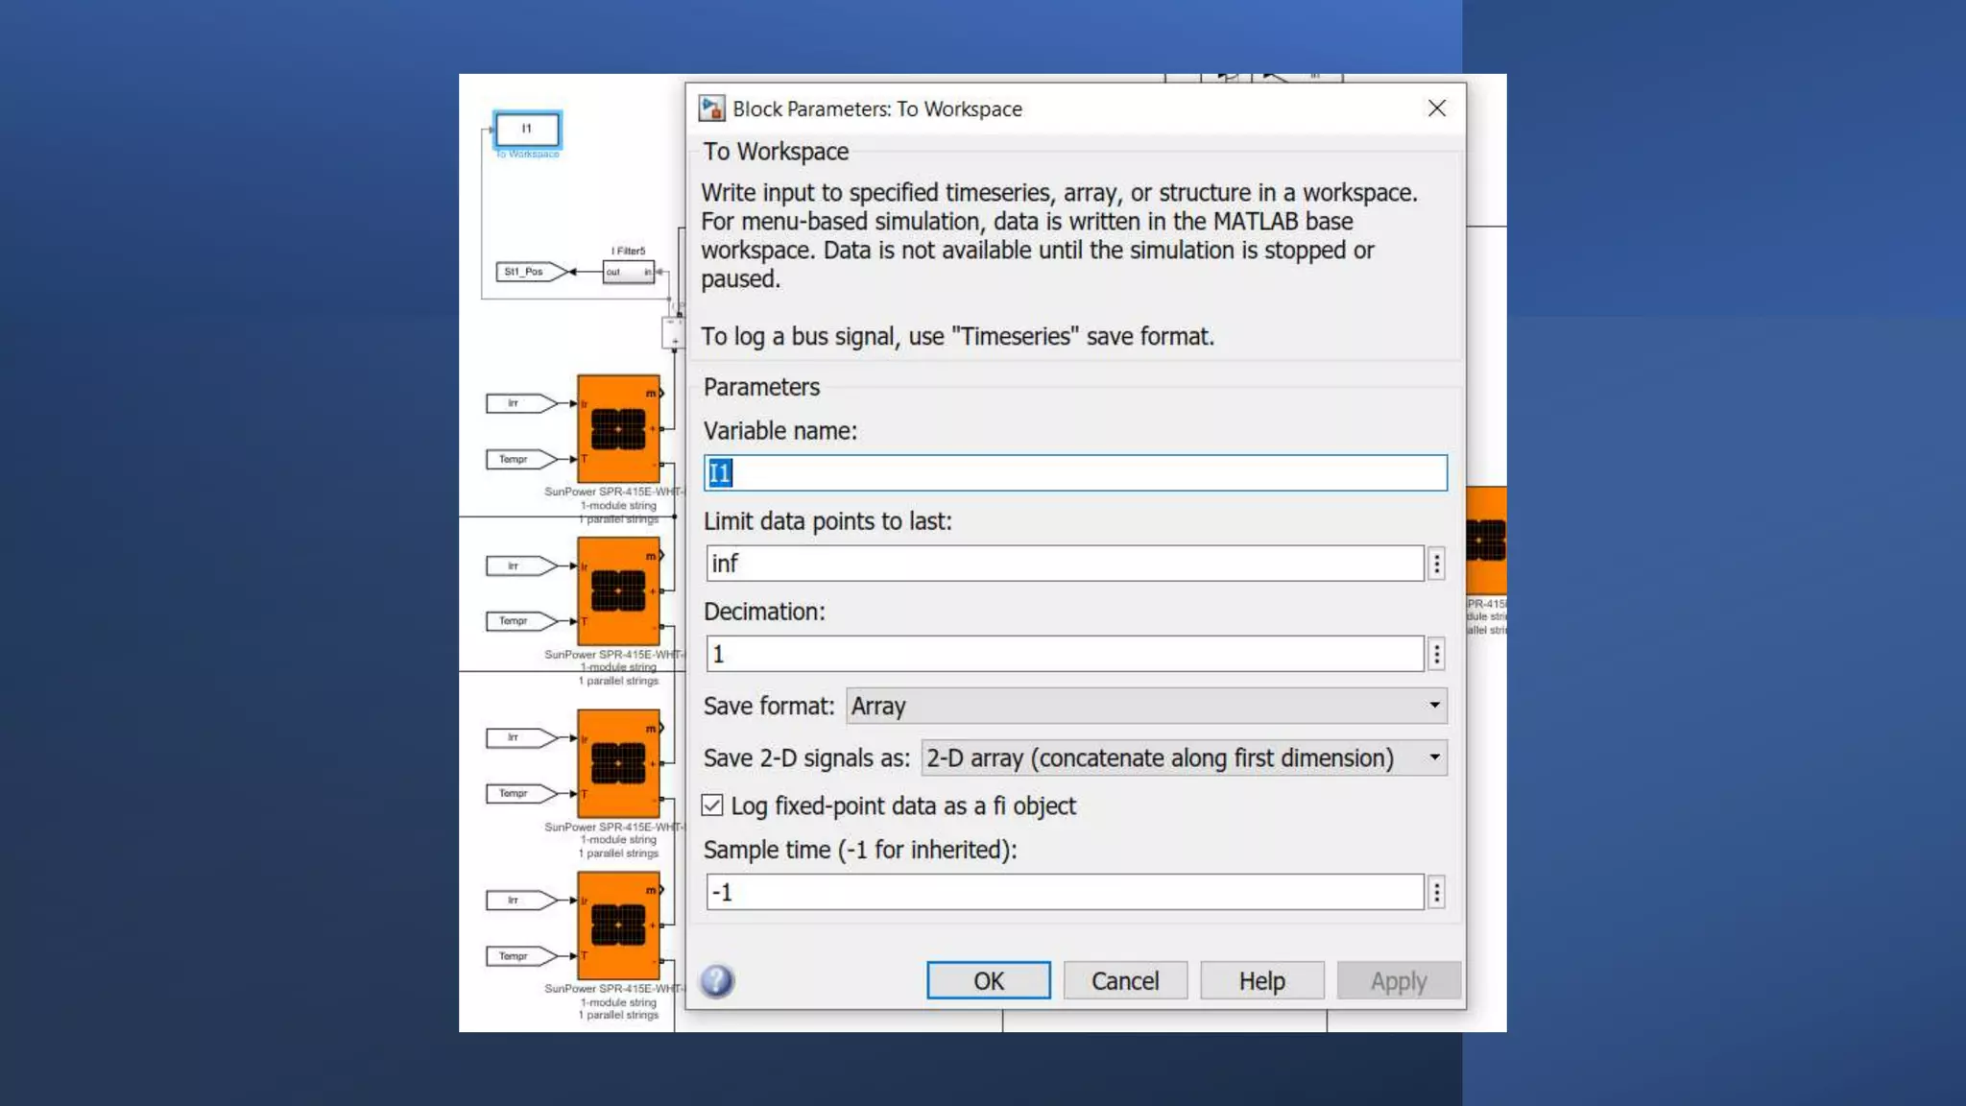Viewport: 1966px width, 1106px height.
Task: Select the I Filter5 block
Action: [x=629, y=272]
